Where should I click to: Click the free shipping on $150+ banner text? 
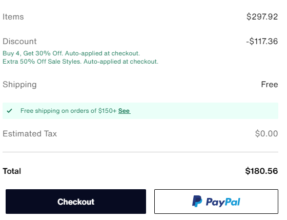[69, 111]
